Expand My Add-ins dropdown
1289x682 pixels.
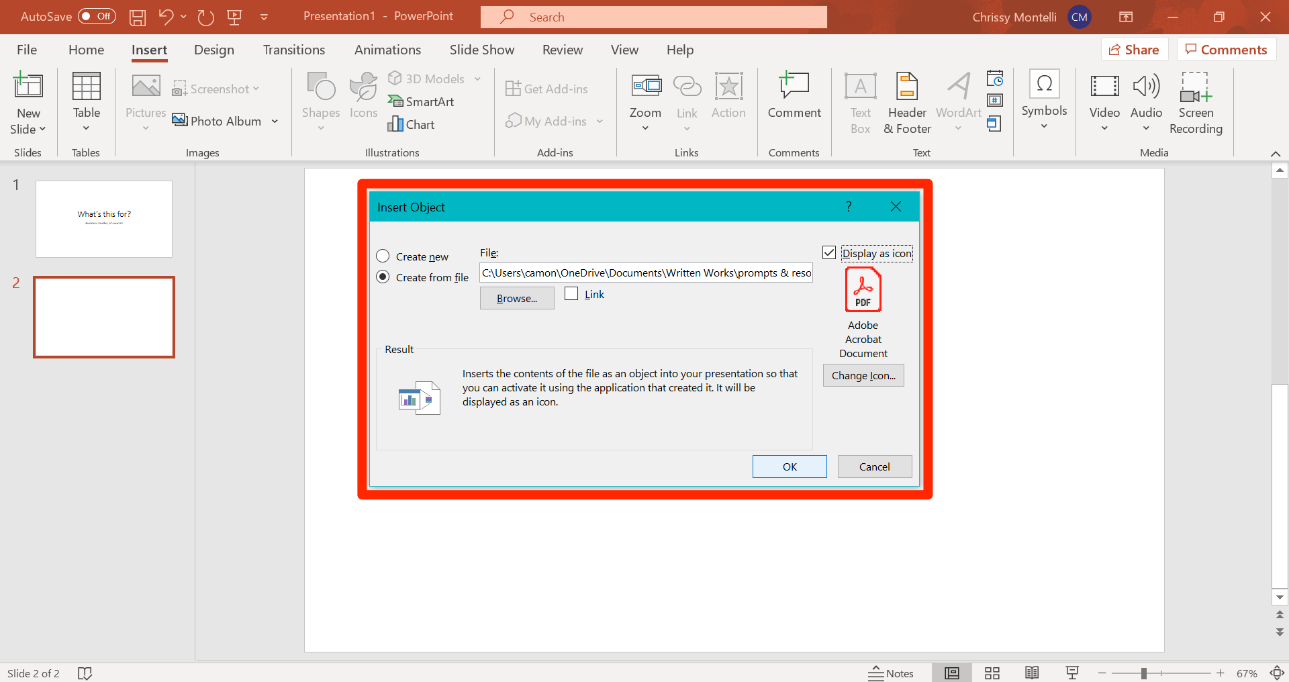coord(600,121)
